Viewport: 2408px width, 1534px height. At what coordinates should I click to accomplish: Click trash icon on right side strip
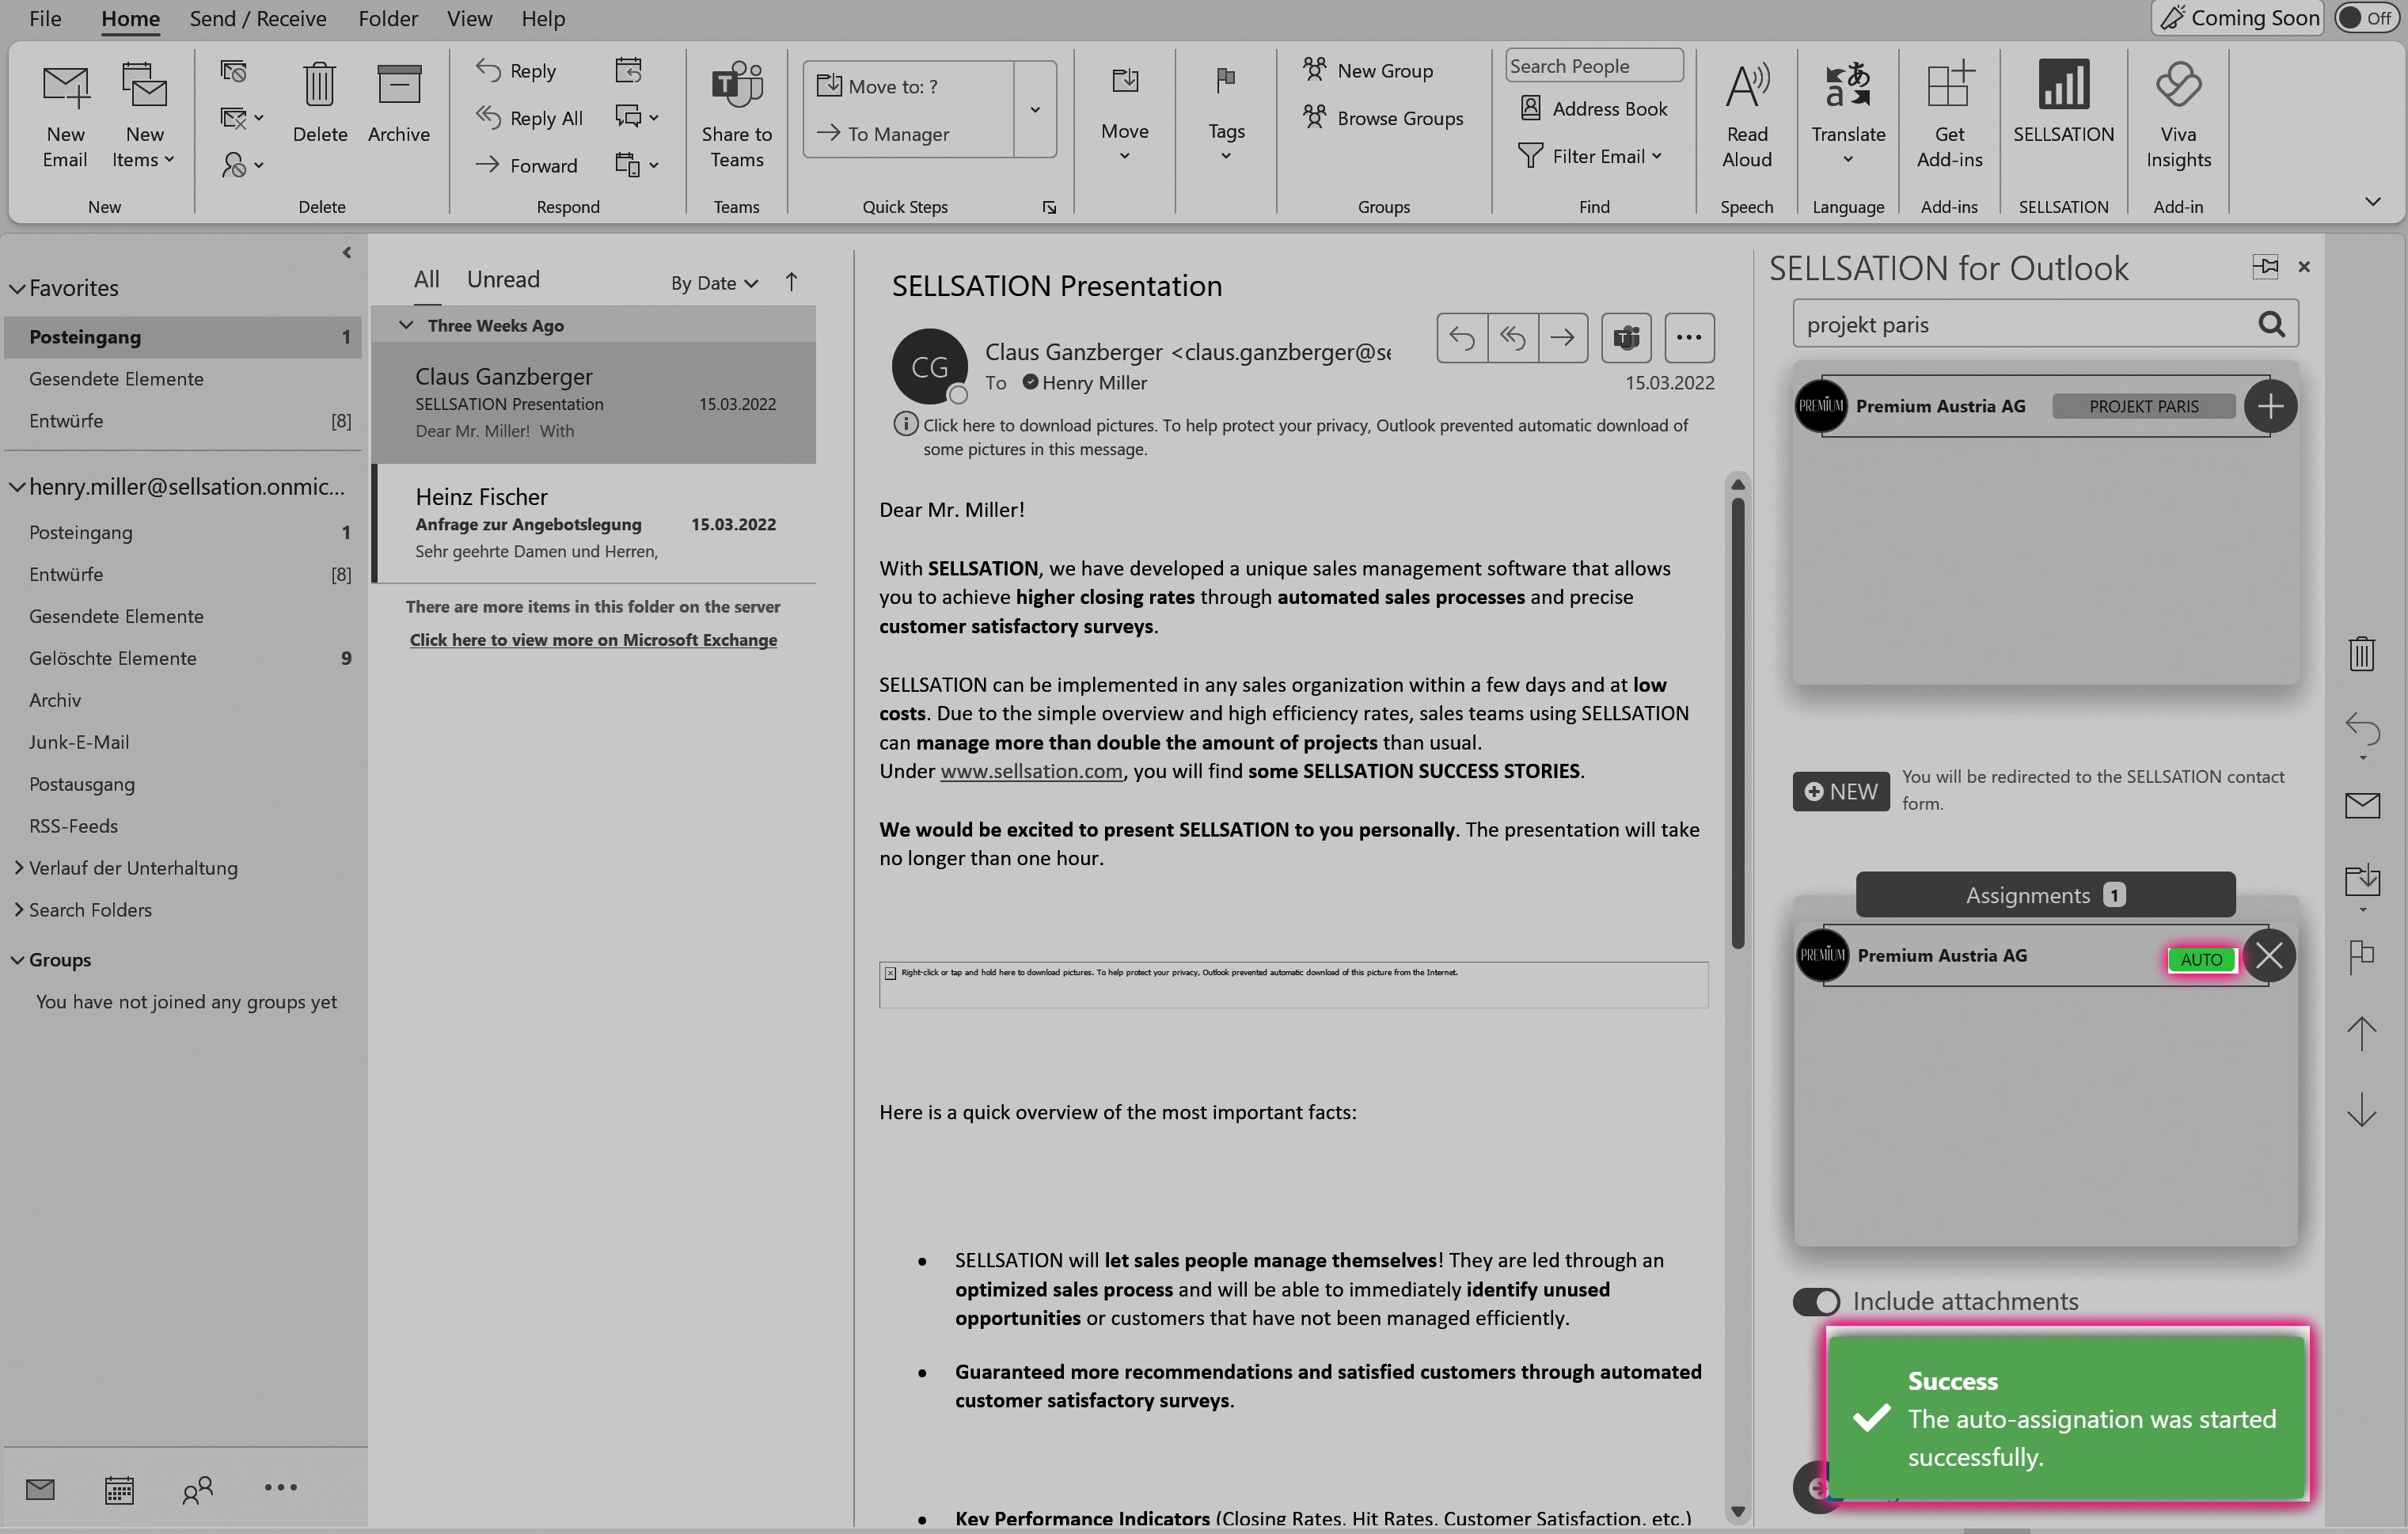(2361, 654)
